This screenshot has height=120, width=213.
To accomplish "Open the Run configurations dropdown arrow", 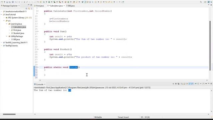I will [52, 2].
